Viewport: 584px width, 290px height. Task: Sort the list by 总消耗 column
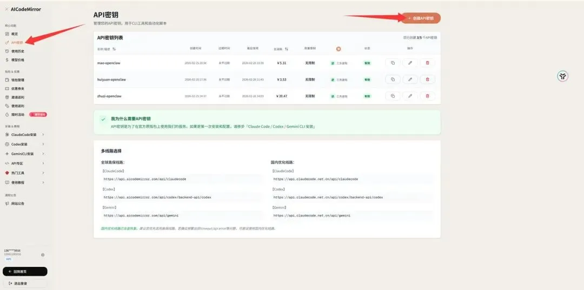tap(287, 49)
